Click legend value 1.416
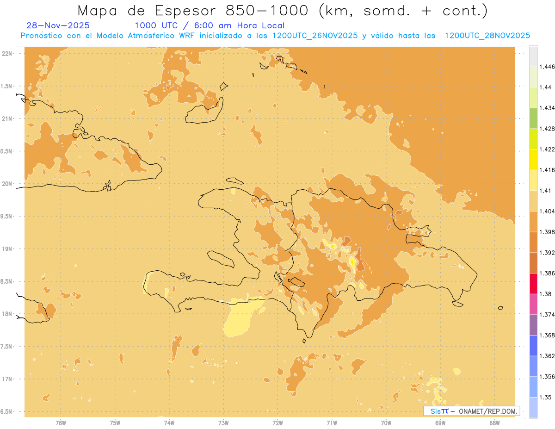 (x=547, y=170)
